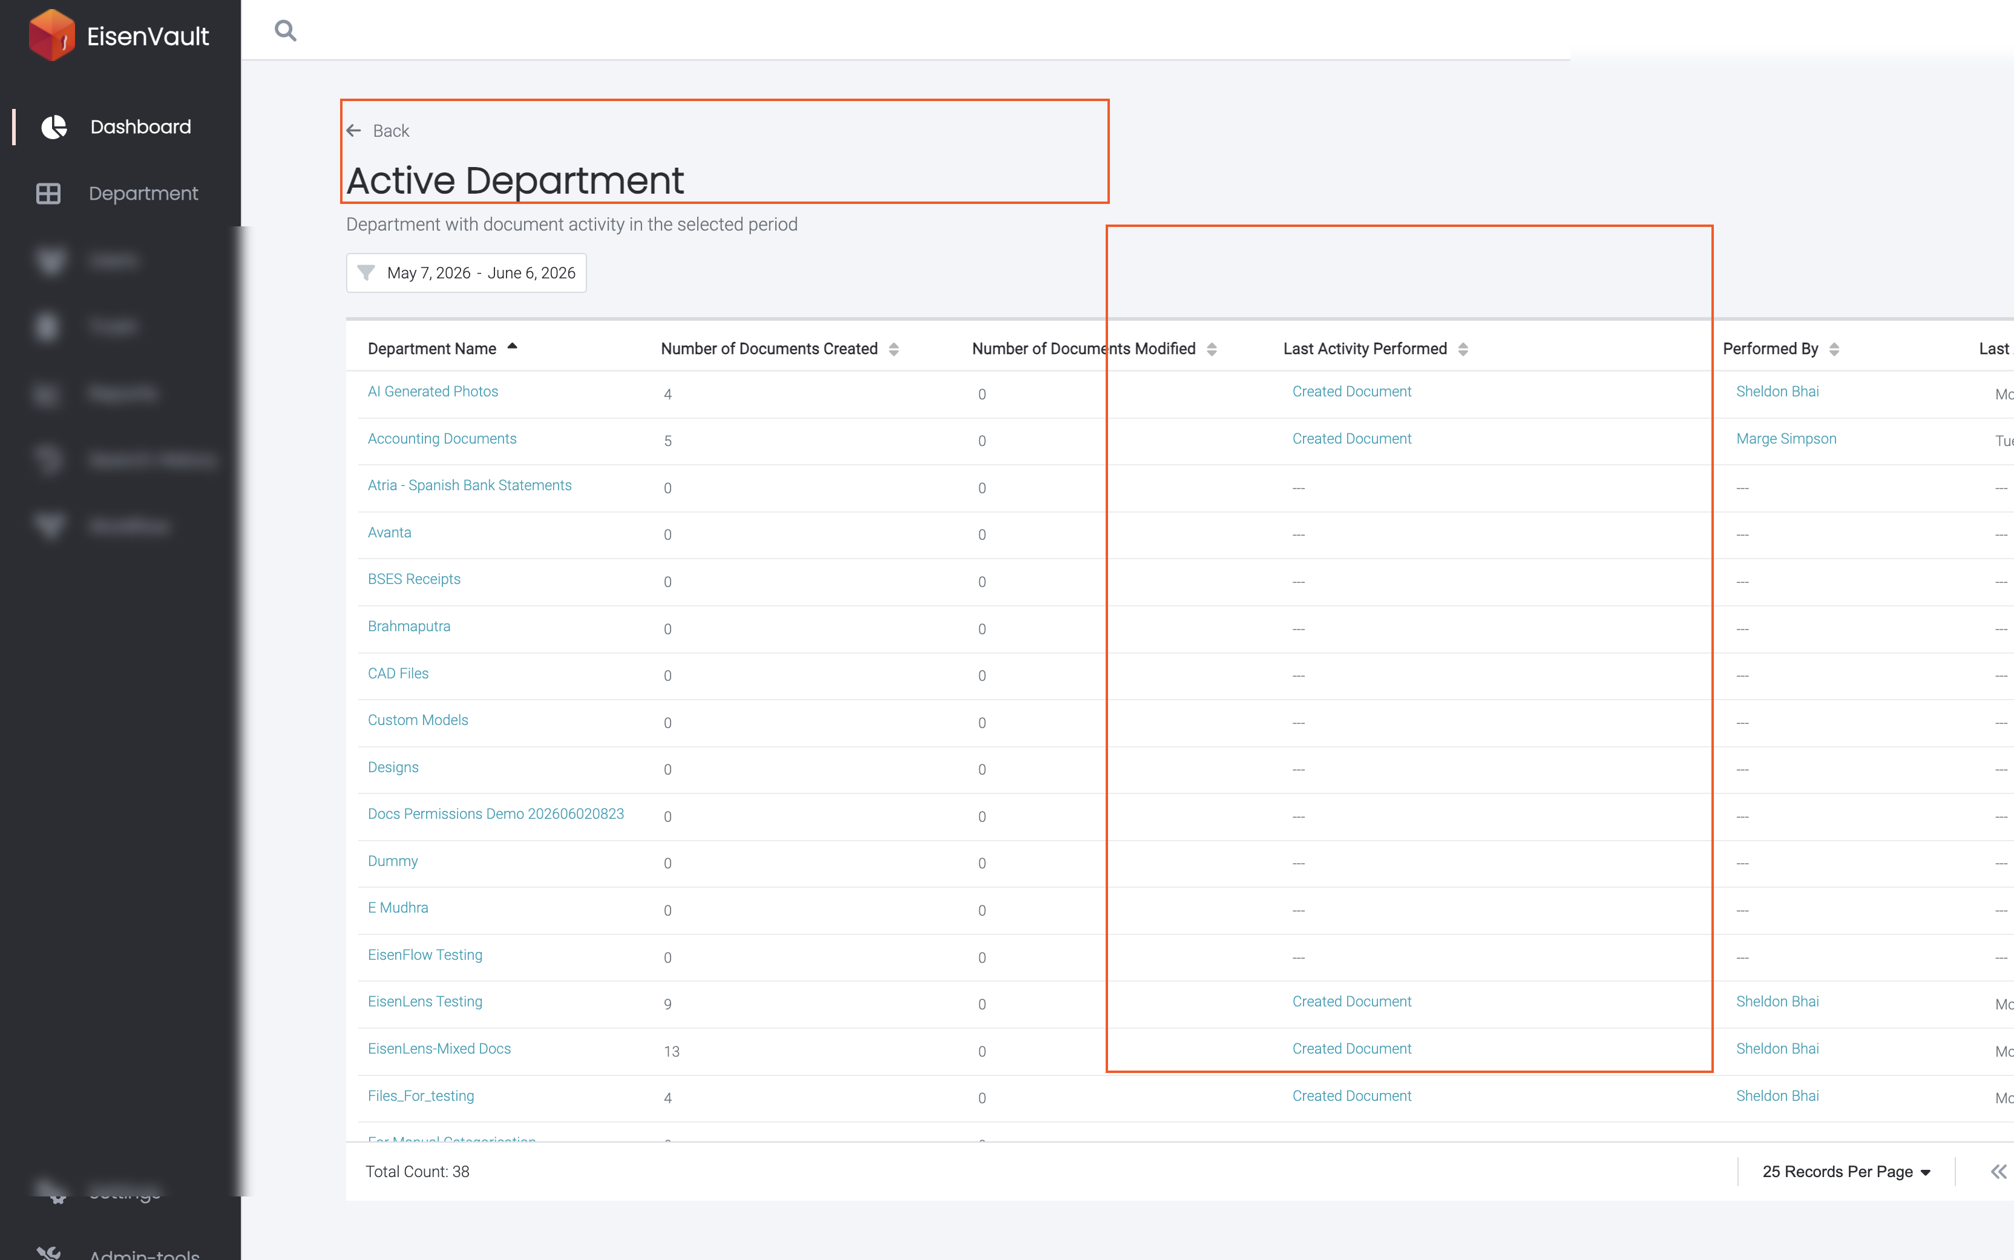The height and width of the screenshot is (1260, 2014).
Task: Sort by Department Name column
Action: coord(444,349)
